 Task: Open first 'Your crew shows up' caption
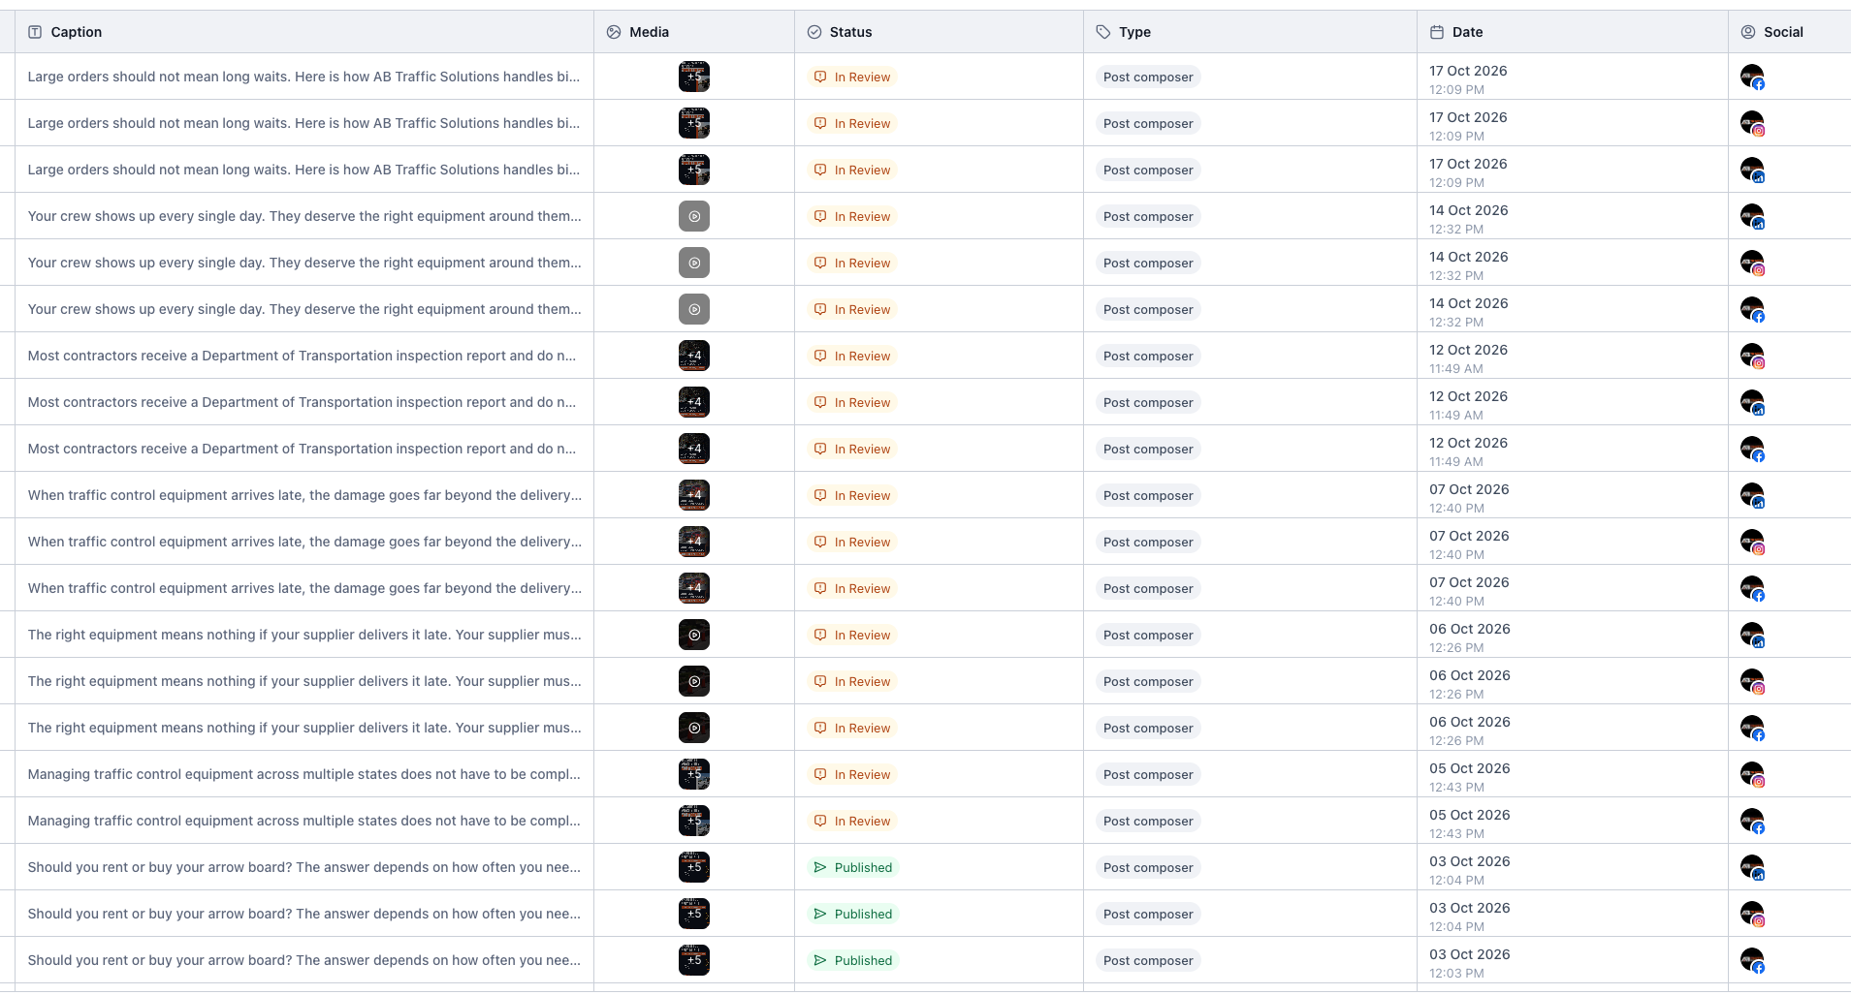pyautogui.click(x=304, y=216)
